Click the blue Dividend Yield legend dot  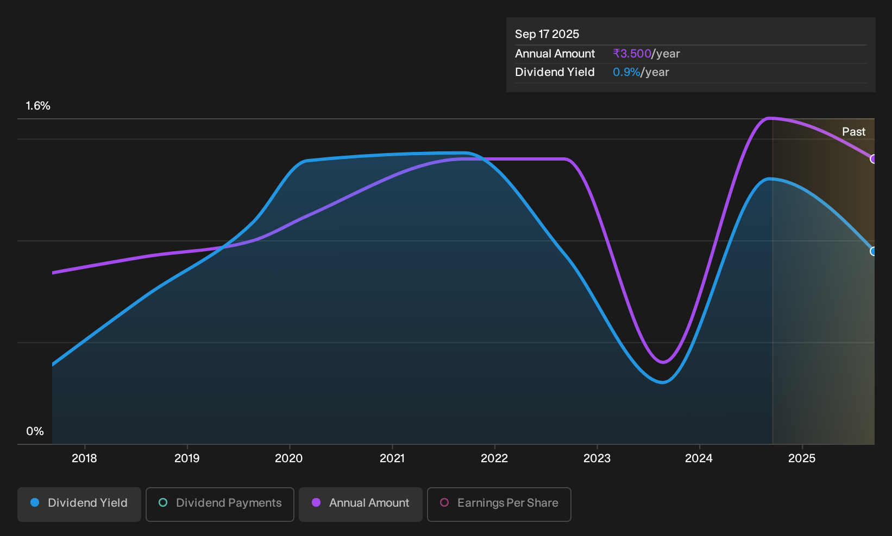[x=35, y=503]
